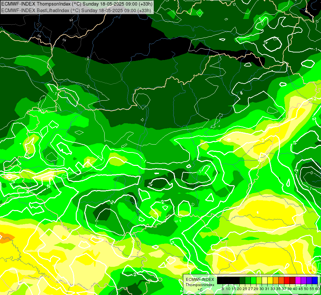This screenshot has width=321, height=295.
Task: Click the legend scale value 25
Action: (x=245, y=289)
